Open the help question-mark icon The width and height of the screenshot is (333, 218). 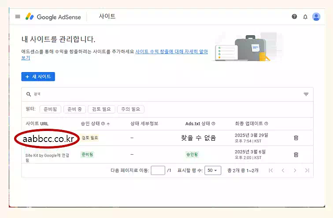click(x=294, y=17)
